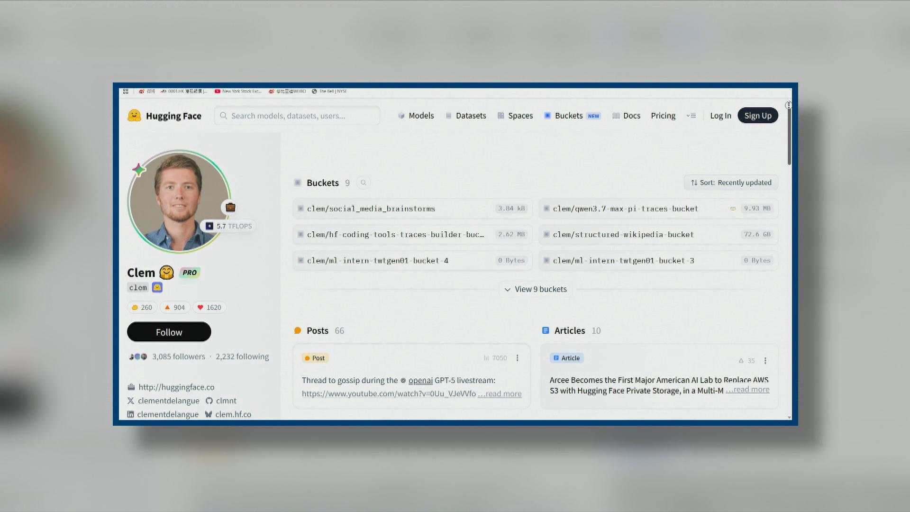This screenshot has width=910, height=512.
Task: Click the sparkle badge on the avatar
Action: coord(138,169)
